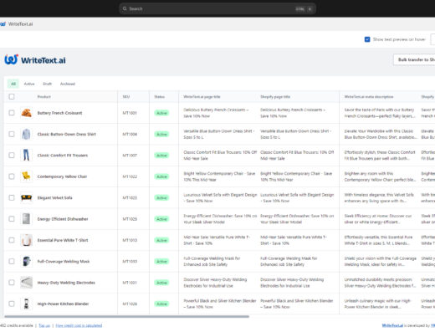Open the Heavy-Duty Welding Electrodes product
Viewport: 435px width, 332px height.
pyautogui.click(x=66, y=283)
